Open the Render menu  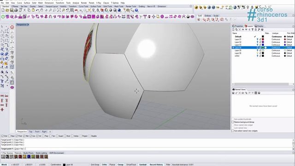coord(84,3)
